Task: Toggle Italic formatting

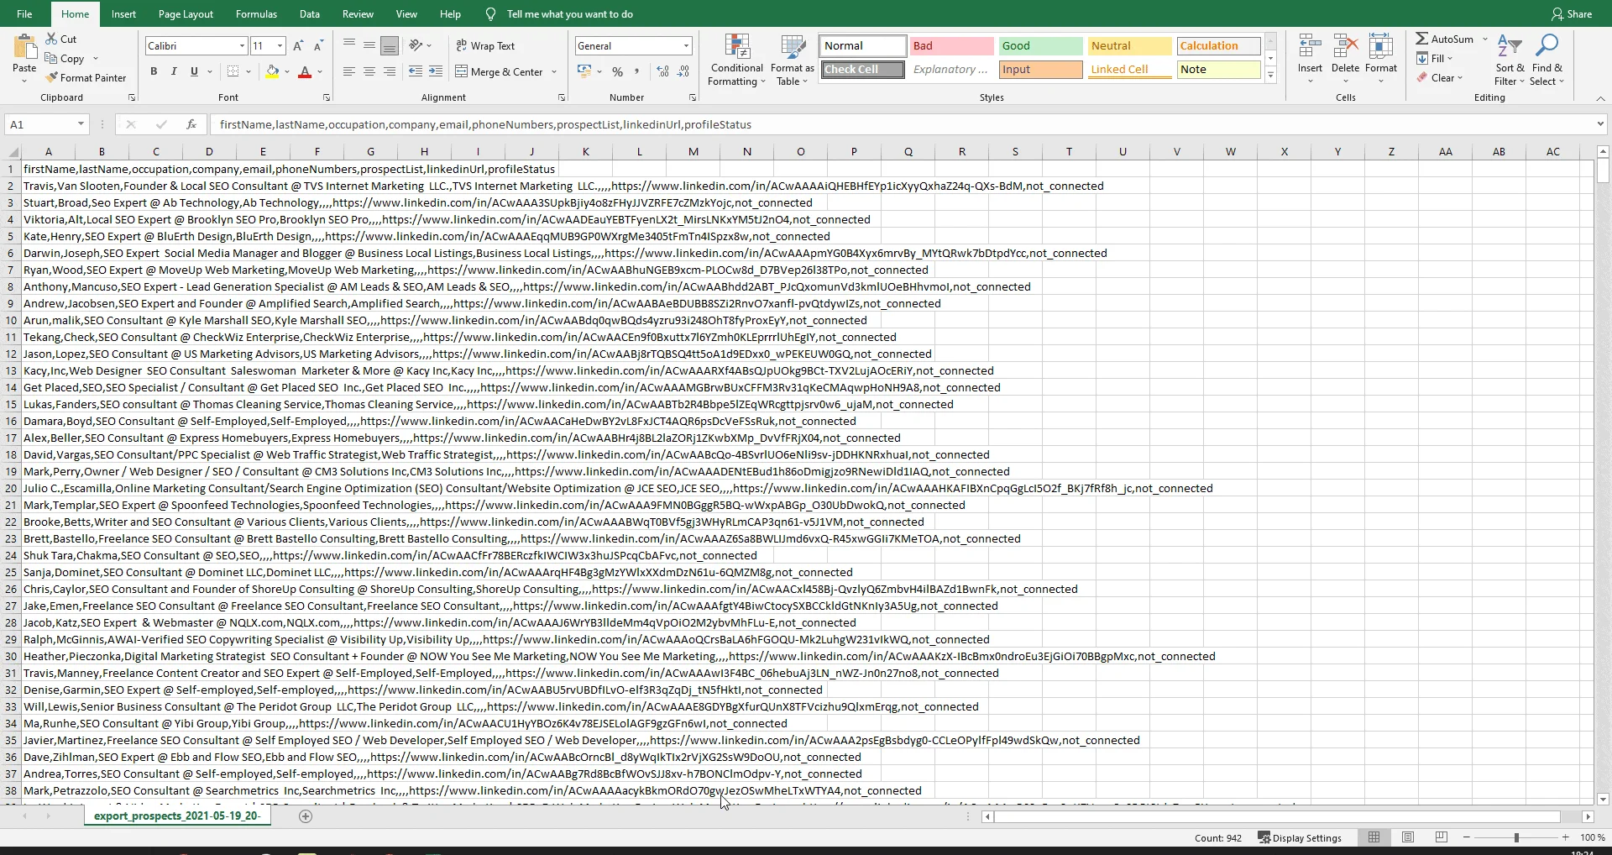Action: coord(174,71)
